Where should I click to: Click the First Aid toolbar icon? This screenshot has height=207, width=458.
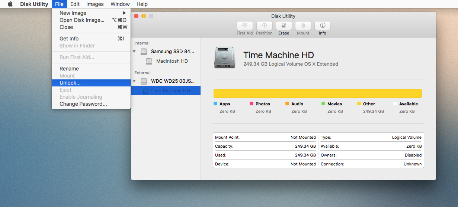244,26
